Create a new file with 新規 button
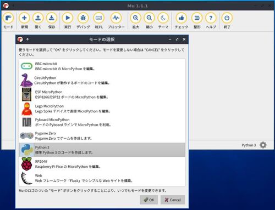Screen dimensions: 275x210 [24, 21]
